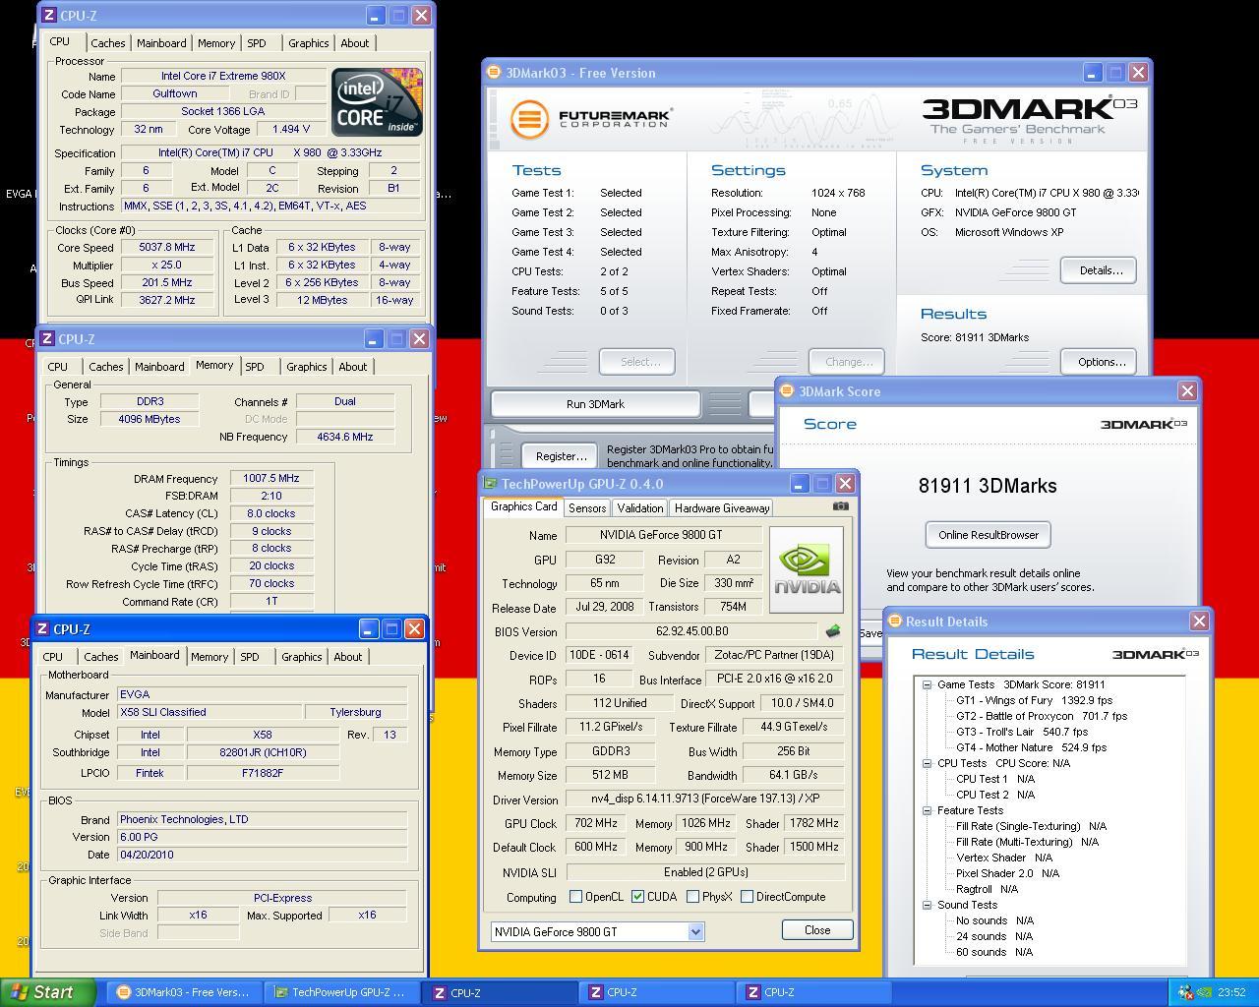Collapse the CPU Tests tree node
This screenshot has width=1259, height=1007.
pos(927,763)
